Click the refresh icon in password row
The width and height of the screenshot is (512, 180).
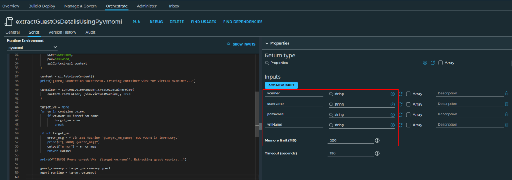400,114
